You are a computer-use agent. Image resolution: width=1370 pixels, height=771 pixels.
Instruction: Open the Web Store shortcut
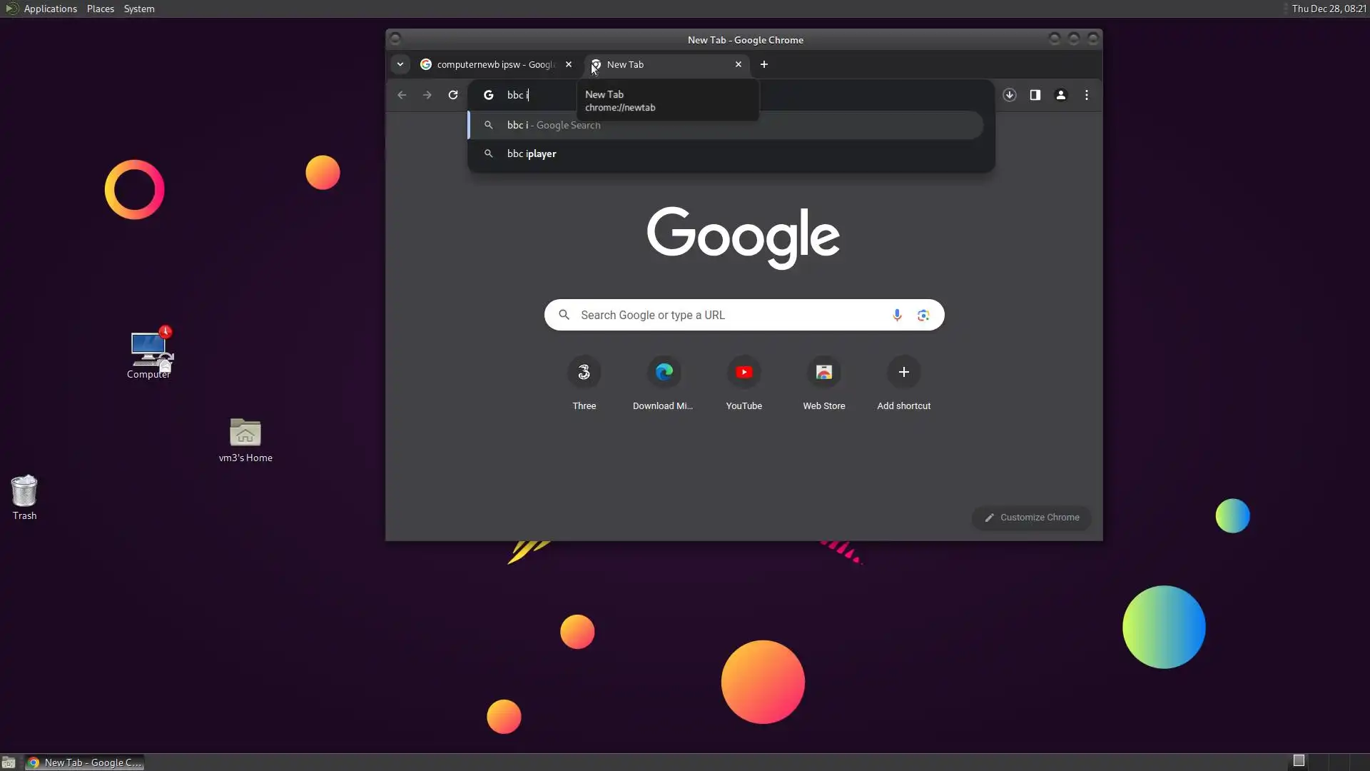click(x=823, y=373)
